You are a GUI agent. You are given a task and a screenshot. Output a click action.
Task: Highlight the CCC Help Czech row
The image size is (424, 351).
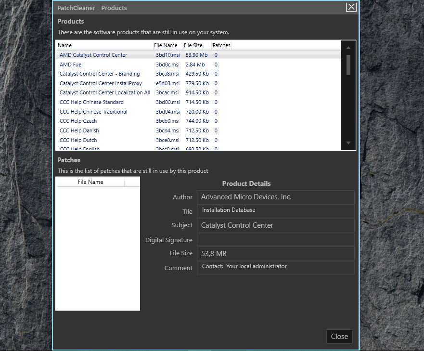tap(78, 121)
